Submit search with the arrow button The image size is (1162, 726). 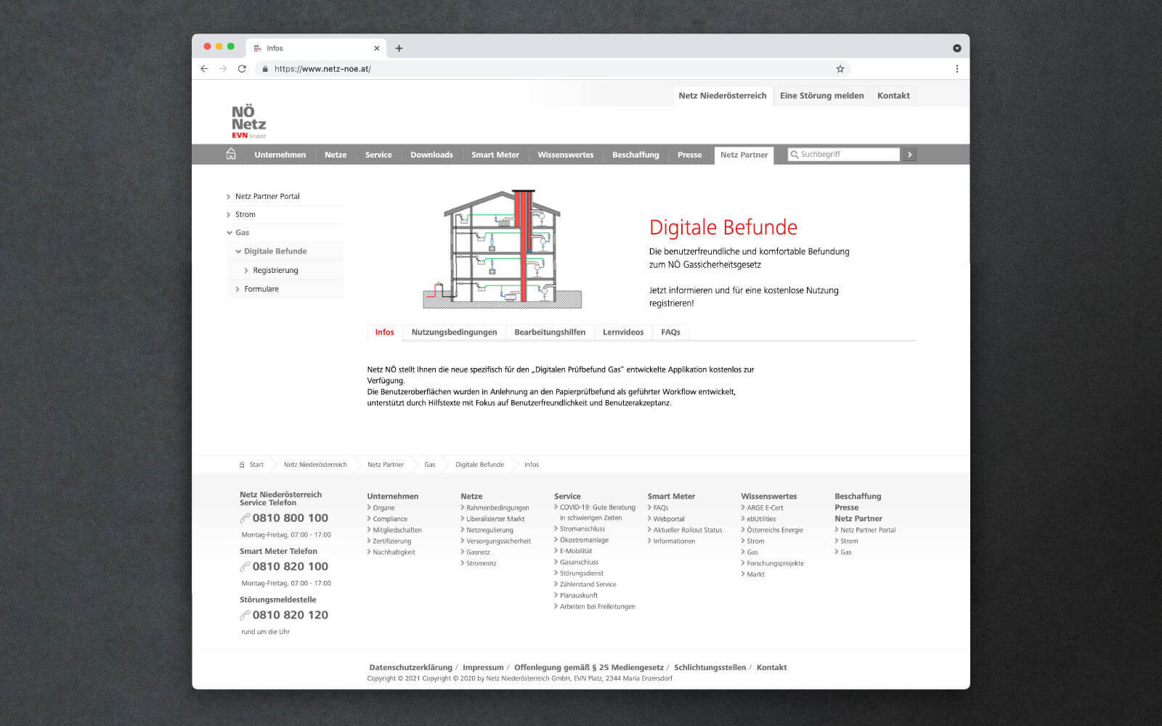point(909,155)
